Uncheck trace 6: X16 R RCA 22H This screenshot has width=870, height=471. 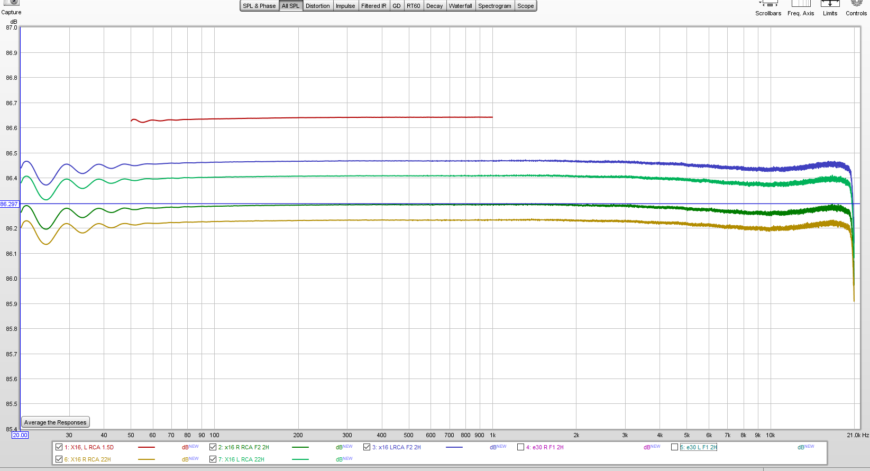point(59,459)
